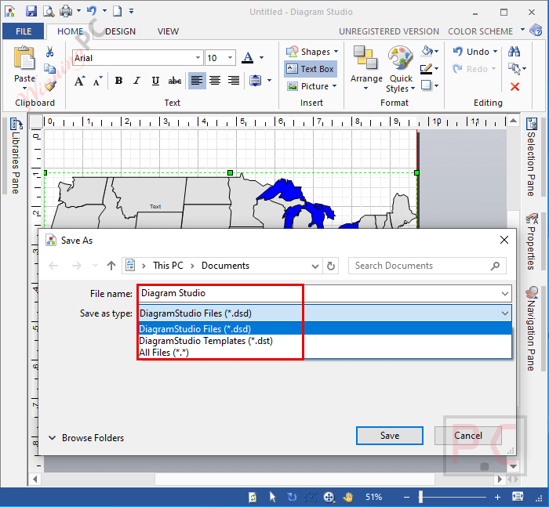Click the vertical text alignment icon
The width and height of the screenshot is (549, 507).
(255, 81)
